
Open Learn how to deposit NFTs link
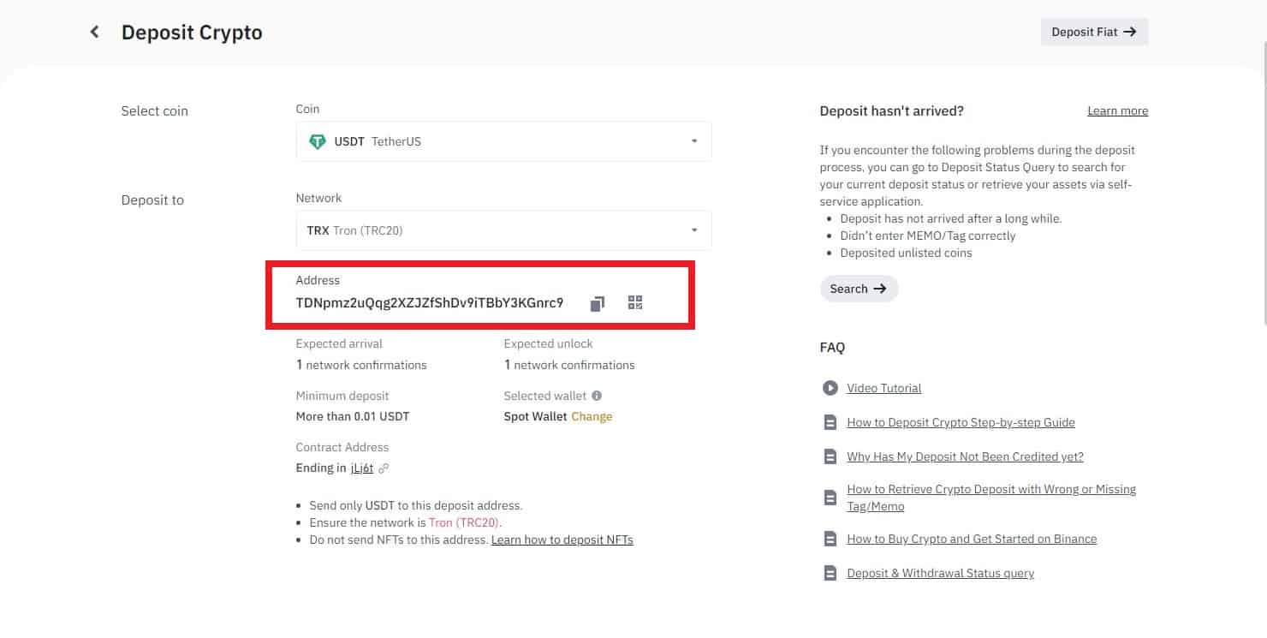[562, 540]
